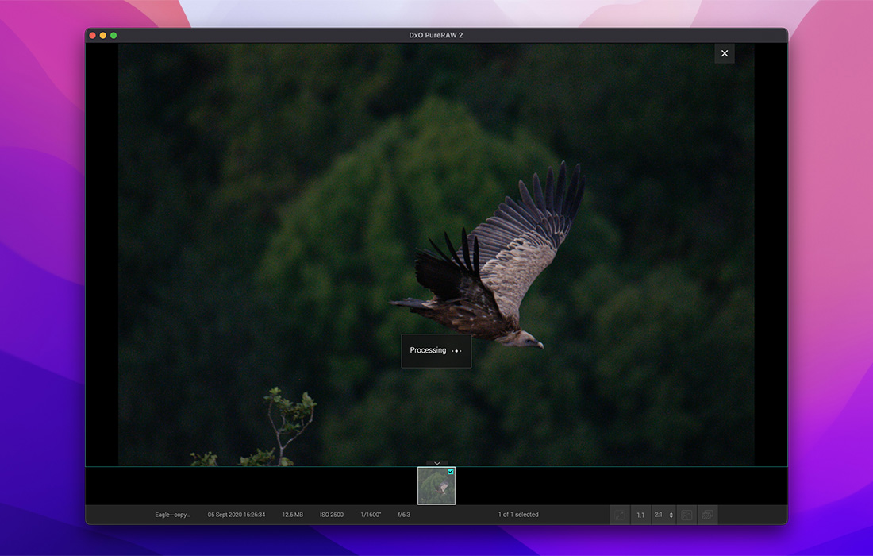Click the 12.6 MB file size label
Image resolution: width=873 pixels, height=556 pixels.
click(x=292, y=515)
